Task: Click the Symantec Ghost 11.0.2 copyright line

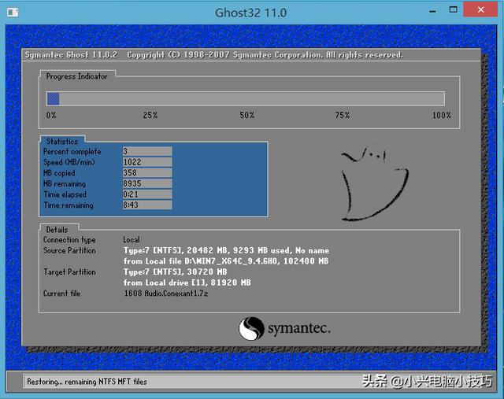Action: pos(213,55)
